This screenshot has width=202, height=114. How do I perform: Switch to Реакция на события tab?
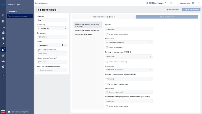point(167,17)
